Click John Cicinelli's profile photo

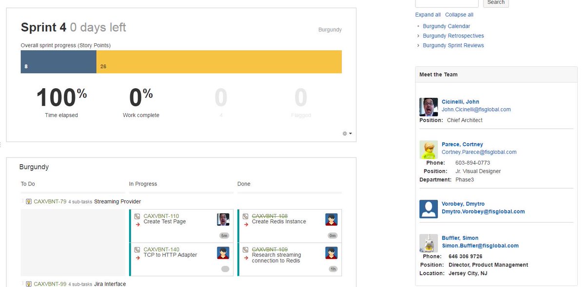point(429,107)
